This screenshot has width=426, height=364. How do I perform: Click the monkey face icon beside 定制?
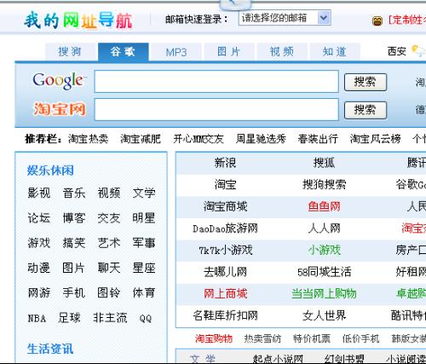click(x=377, y=21)
